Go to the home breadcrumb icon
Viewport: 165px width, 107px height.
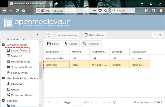pyautogui.click(x=49, y=35)
